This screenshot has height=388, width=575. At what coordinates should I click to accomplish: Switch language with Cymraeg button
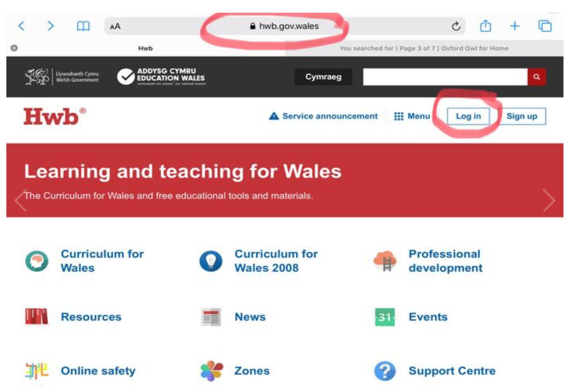323,77
